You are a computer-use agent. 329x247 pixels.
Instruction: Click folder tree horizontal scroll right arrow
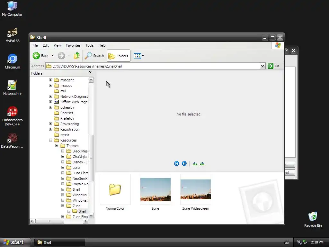tap(85, 221)
